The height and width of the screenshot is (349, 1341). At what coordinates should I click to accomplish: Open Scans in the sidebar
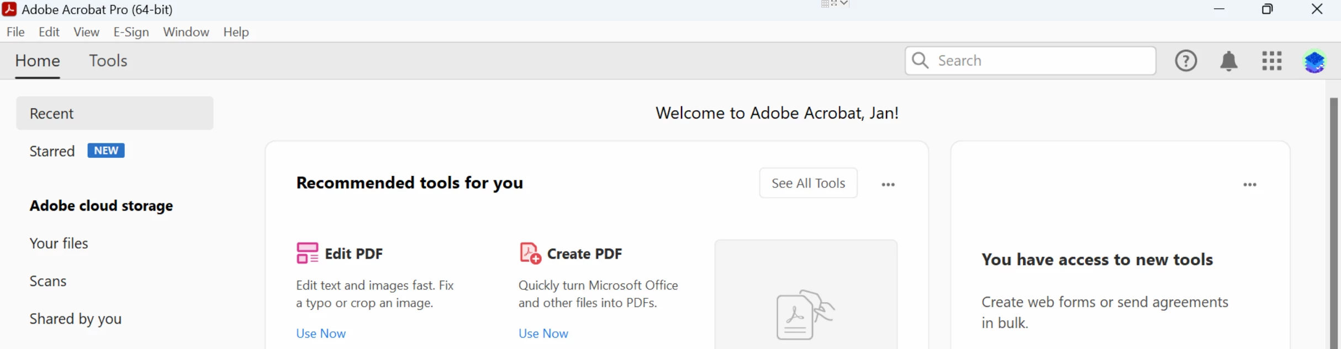click(47, 281)
